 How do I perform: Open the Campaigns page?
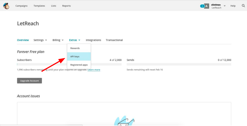tap(21, 6)
